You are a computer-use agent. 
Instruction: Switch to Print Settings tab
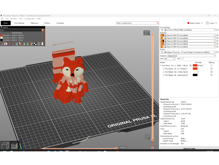(x=19, y=23)
